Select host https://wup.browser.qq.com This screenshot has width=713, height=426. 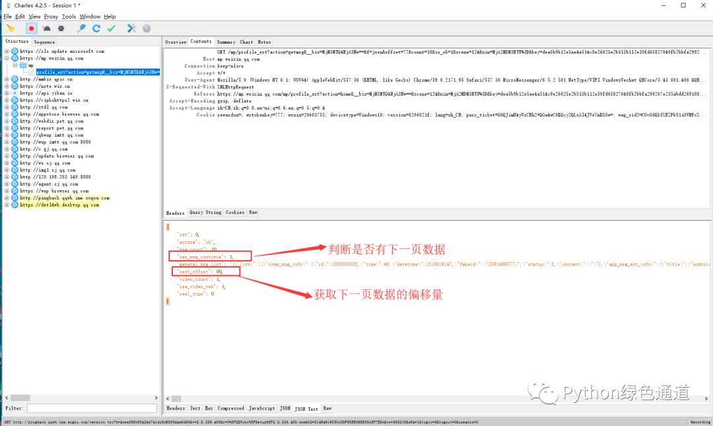54,191
